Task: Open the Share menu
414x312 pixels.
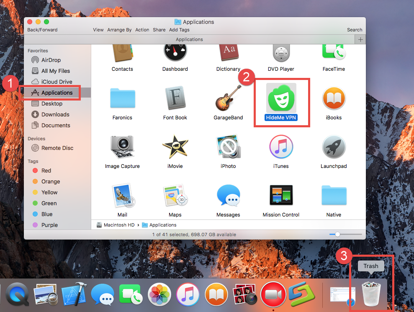Action: 159,30
